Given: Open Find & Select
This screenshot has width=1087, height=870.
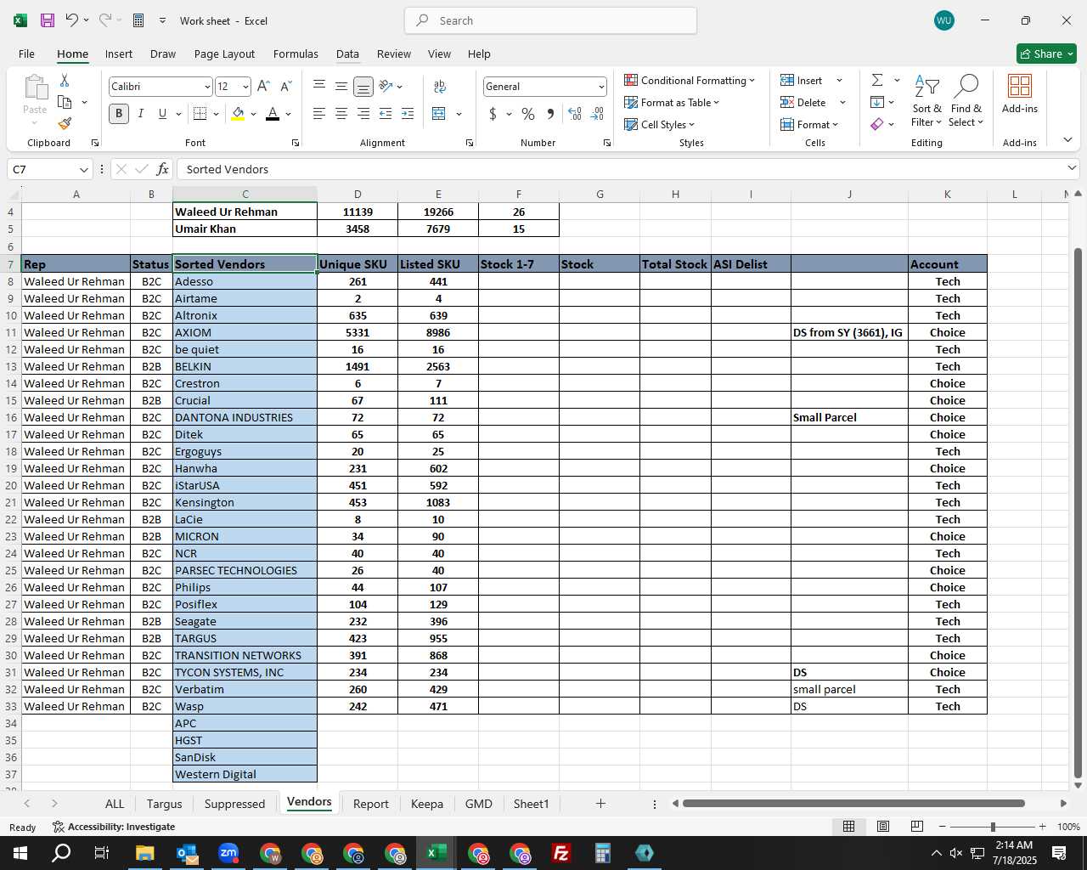Looking at the screenshot, I should coord(966,101).
